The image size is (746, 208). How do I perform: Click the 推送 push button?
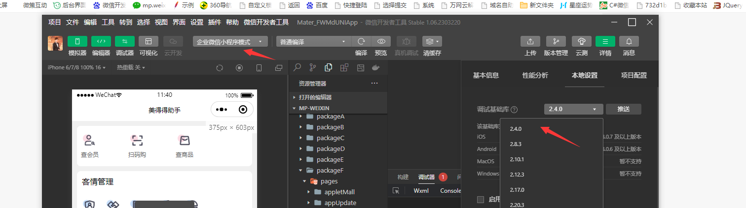(623, 109)
